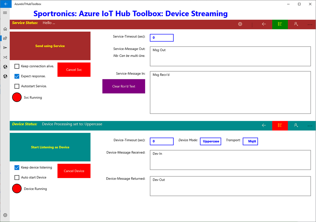316x222 pixels.
Task: Open more options in Service Status bar
Action: [310, 25]
